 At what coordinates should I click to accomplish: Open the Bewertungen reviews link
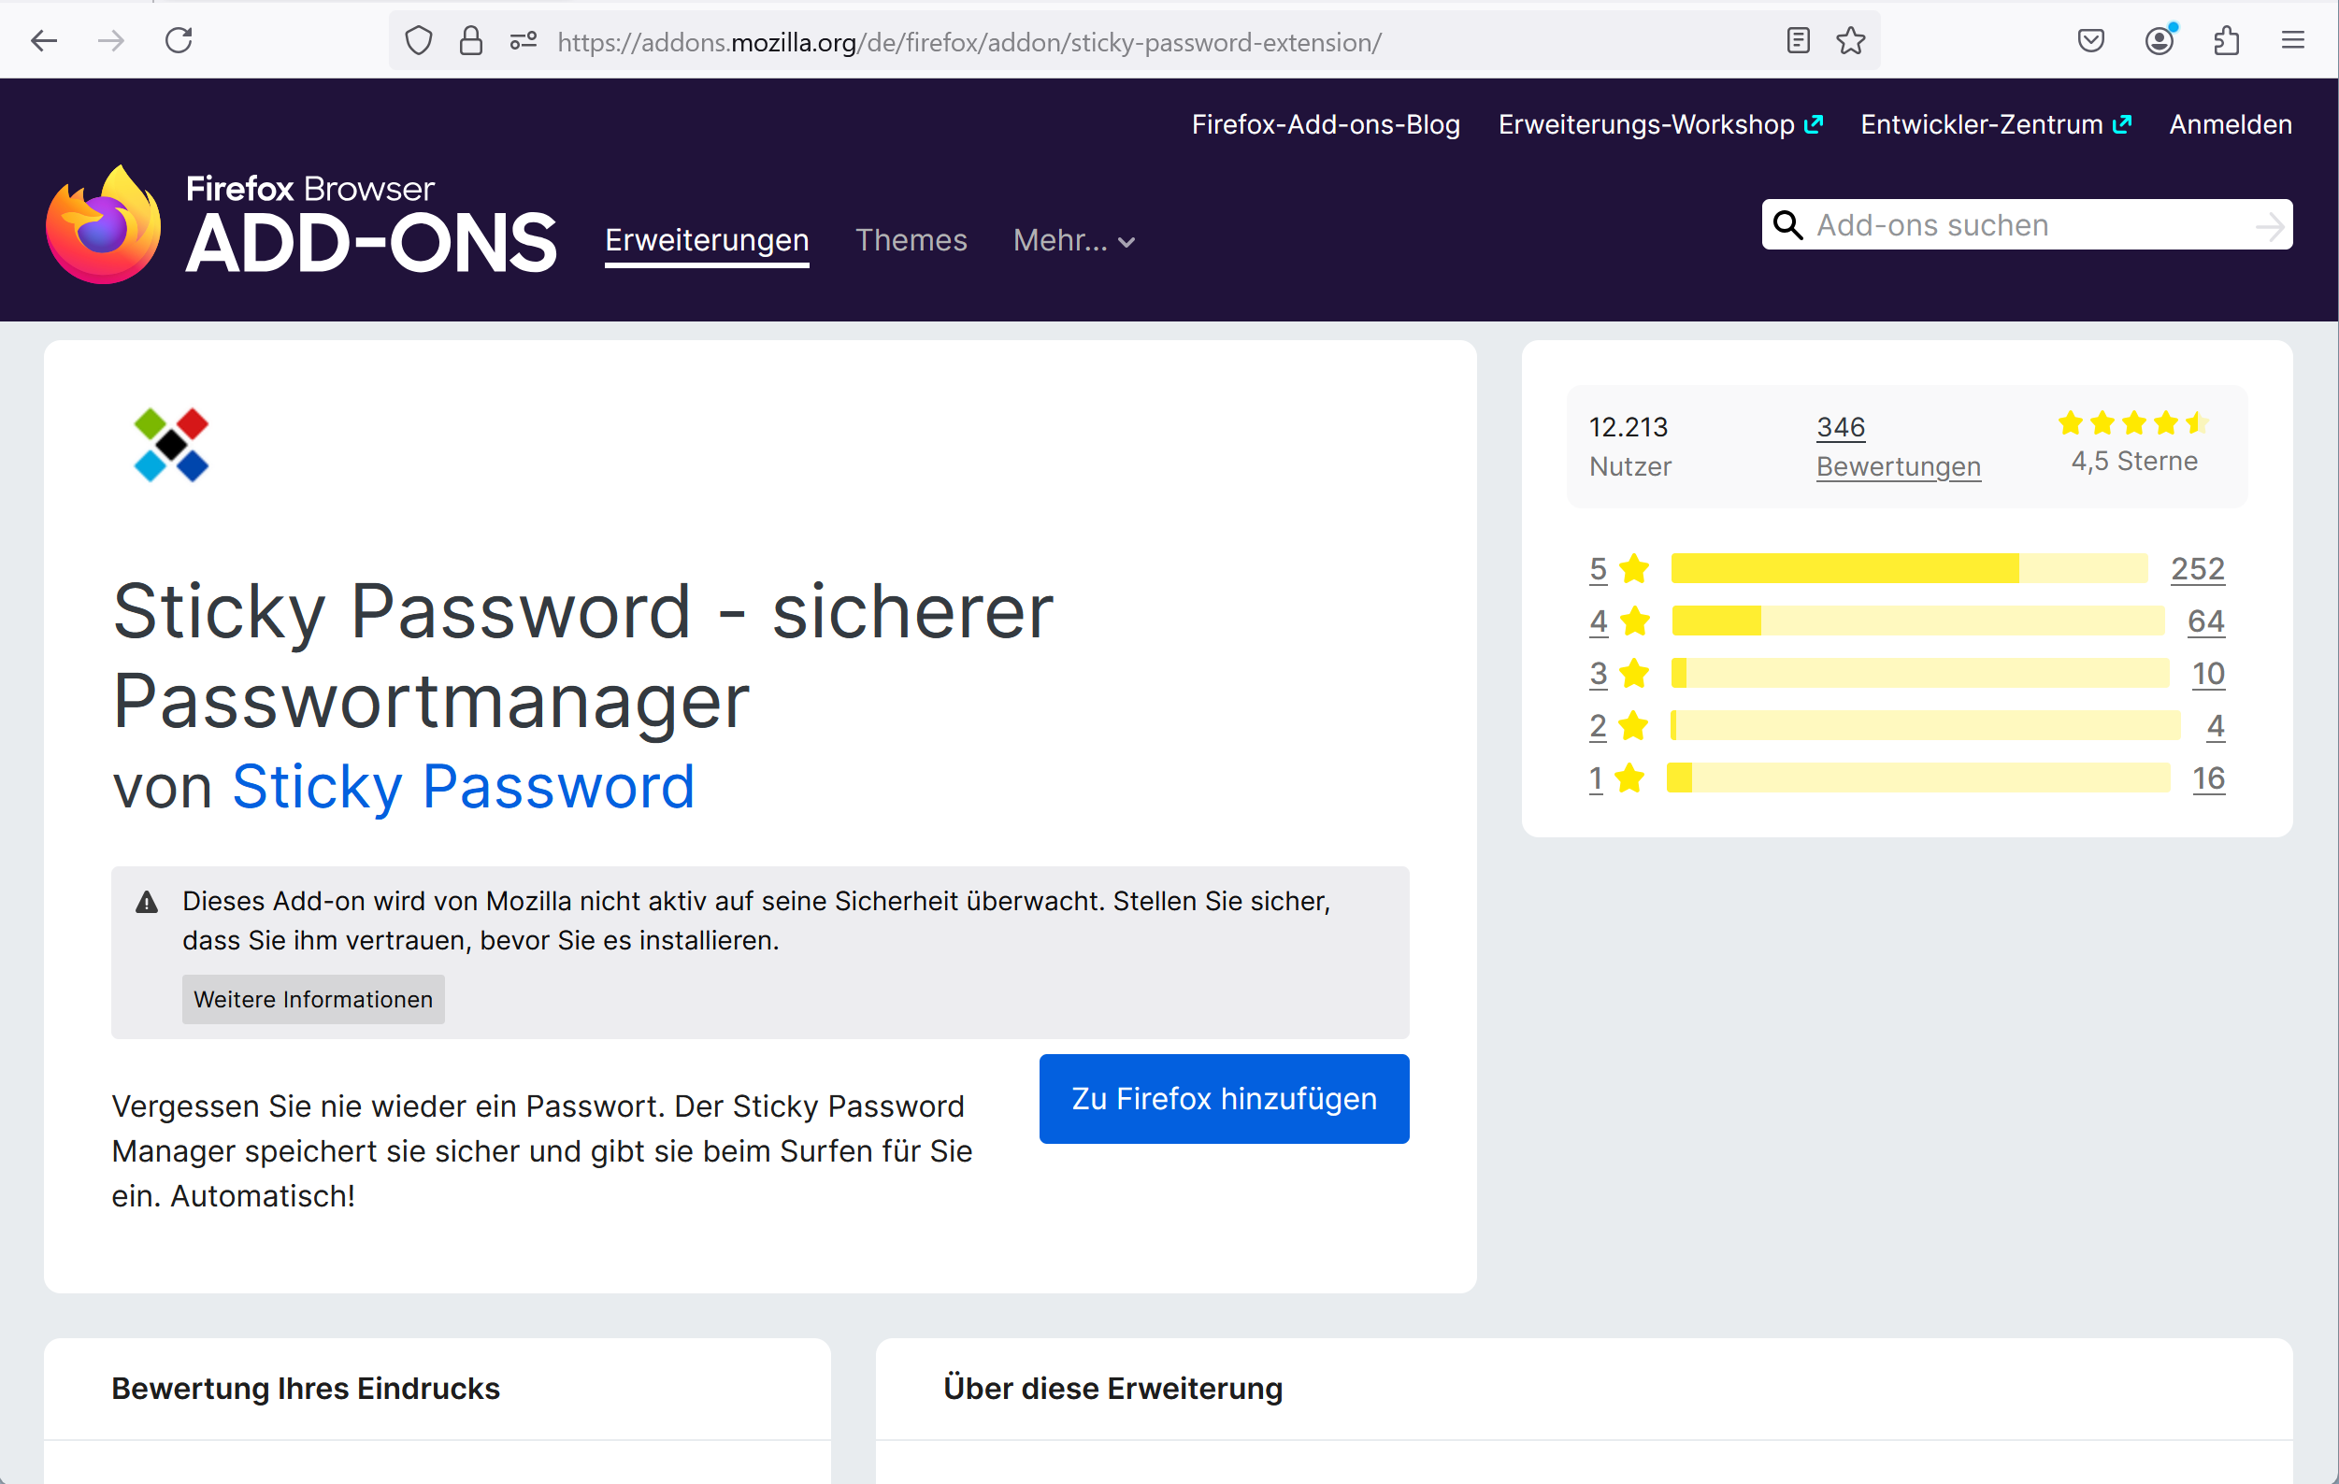click(x=1898, y=467)
